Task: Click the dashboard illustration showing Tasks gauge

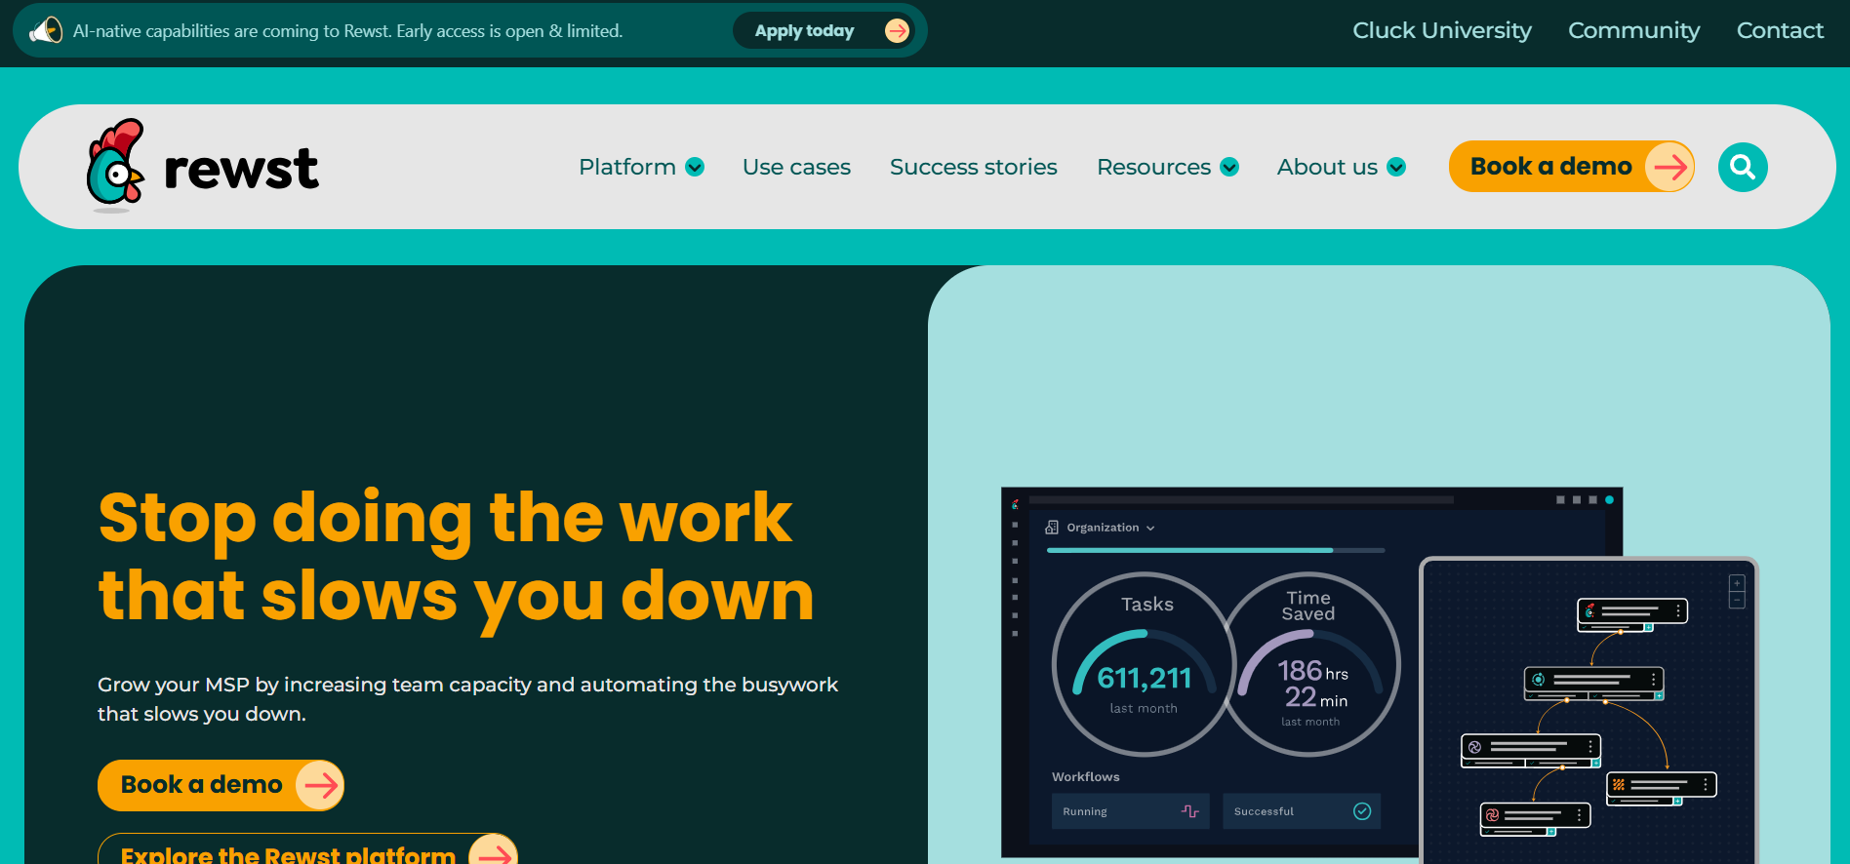Action: 1210,673
